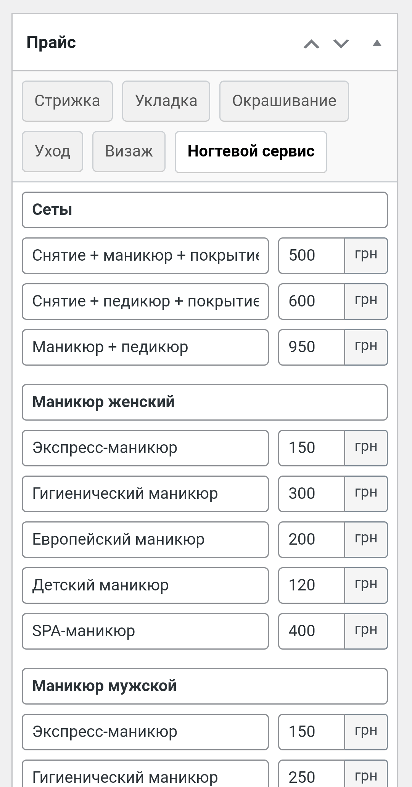This screenshot has width=412, height=787.
Task: Click the 400 price for SPA-маникюр
Action: 311,631
